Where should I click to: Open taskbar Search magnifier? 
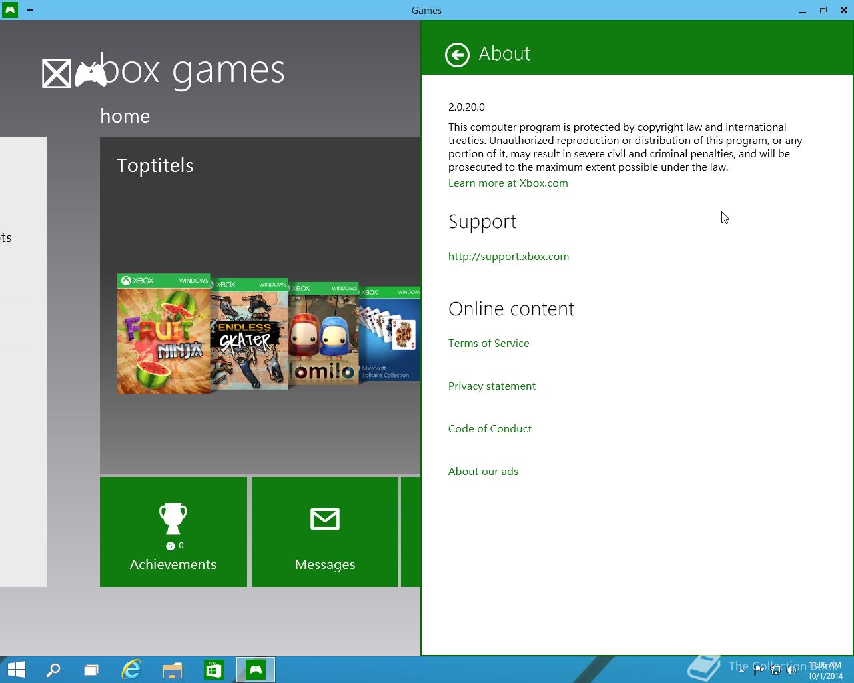pyautogui.click(x=53, y=670)
